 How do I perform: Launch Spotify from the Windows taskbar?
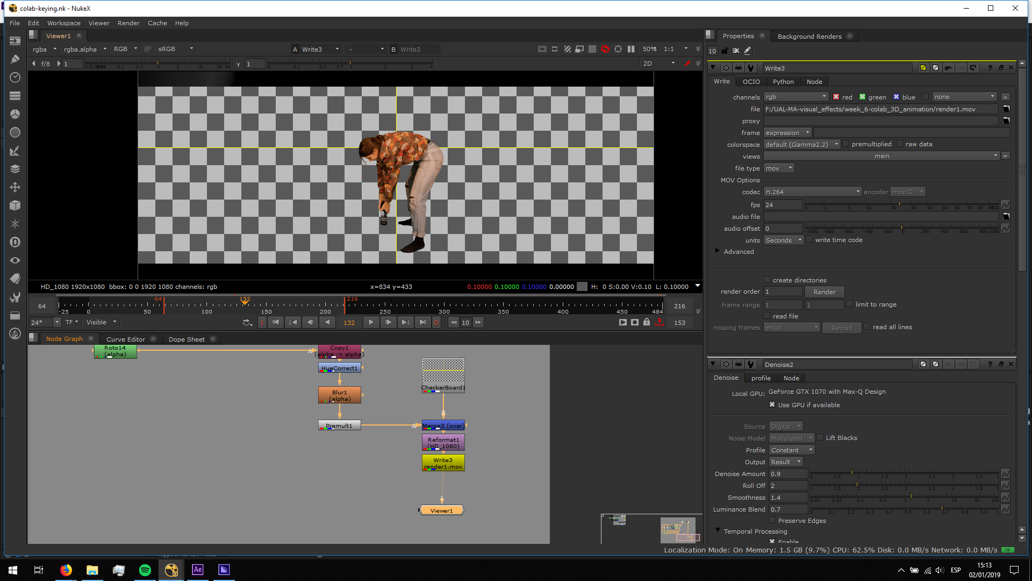click(145, 570)
